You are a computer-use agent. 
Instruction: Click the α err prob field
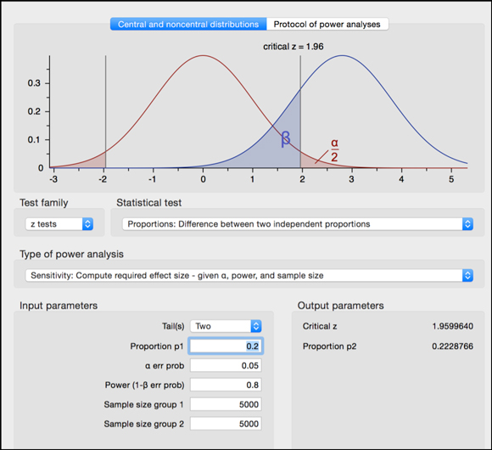(x=226, y=366)
